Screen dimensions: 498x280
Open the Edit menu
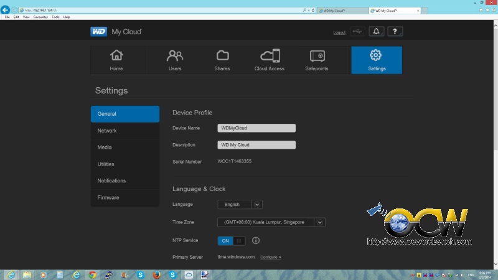click(16, 17)
